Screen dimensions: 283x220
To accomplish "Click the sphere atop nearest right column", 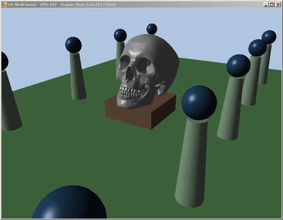I will click(199, 102).
